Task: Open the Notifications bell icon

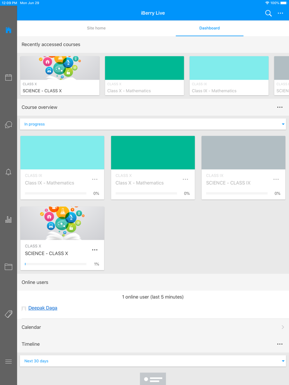Action: 8,172
